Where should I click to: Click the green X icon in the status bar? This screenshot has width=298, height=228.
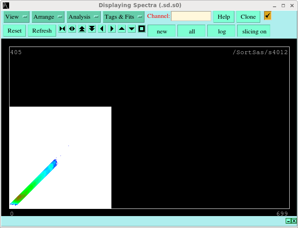[x=294, y=221]
